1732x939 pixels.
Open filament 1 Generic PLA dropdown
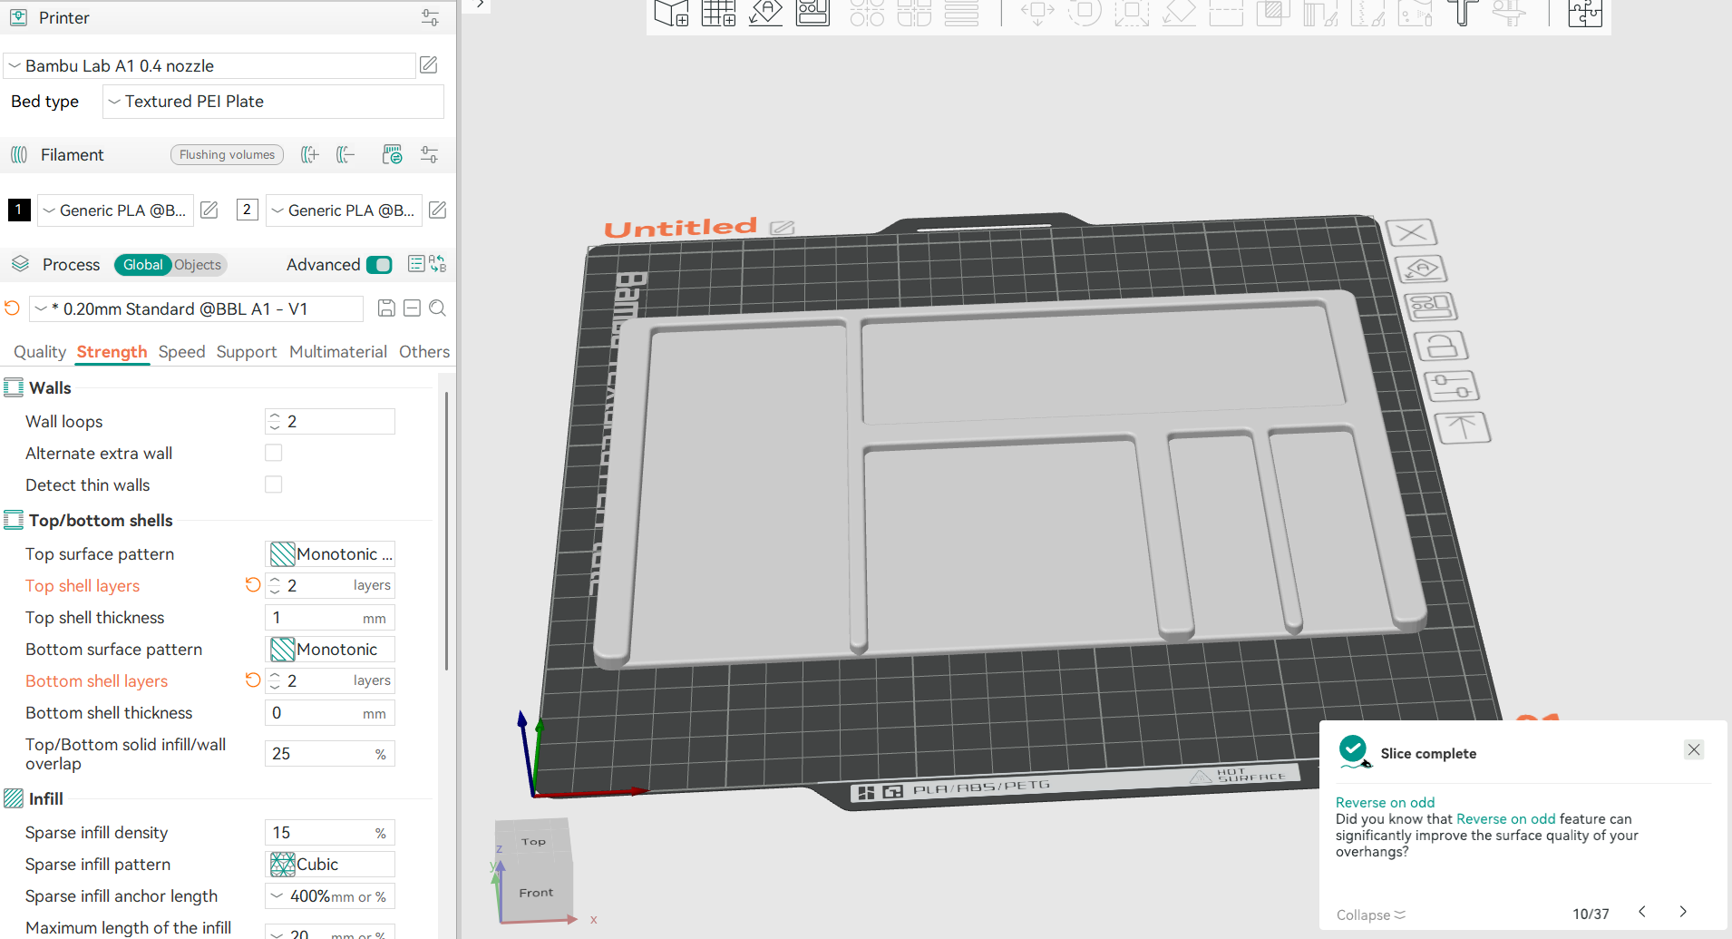115,210
